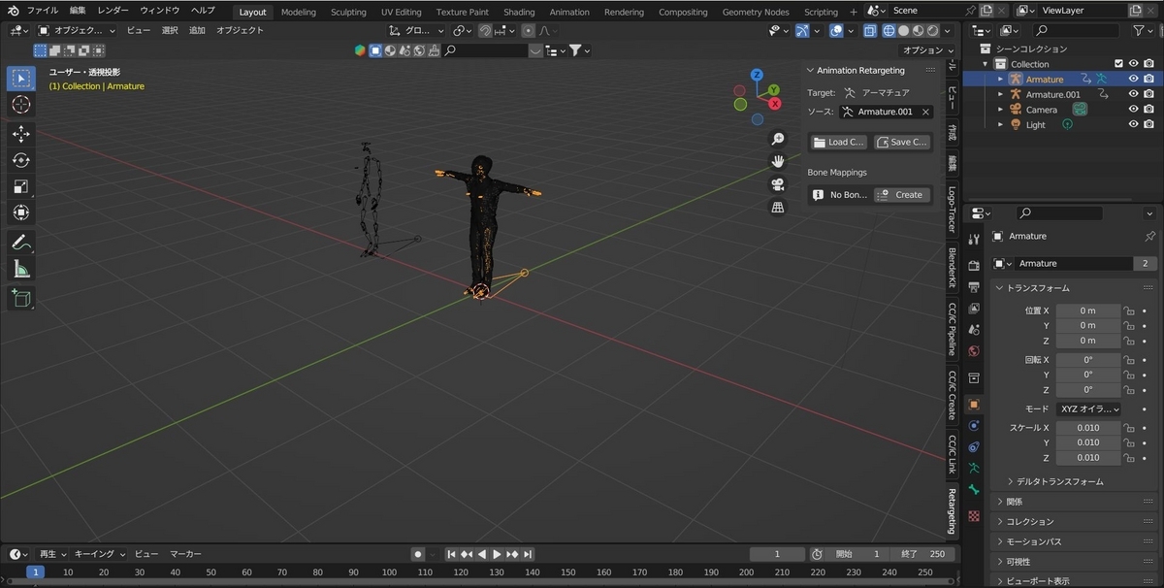
Task: Hide Armature in the viewport via eye icon
Action: [1133, 79]
